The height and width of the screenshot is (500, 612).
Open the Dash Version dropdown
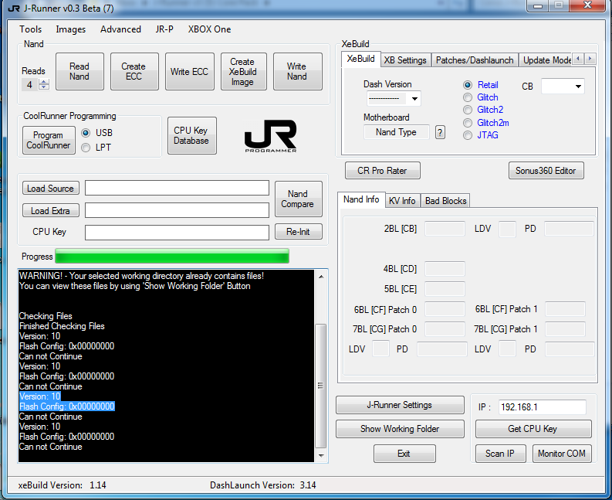click(414, 98)
